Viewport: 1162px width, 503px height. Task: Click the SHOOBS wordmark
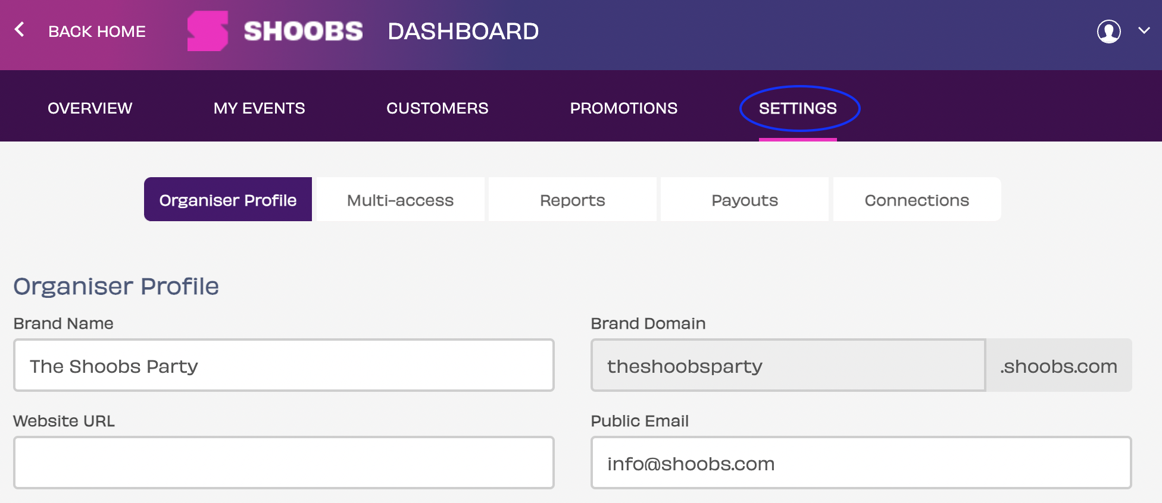point(303,31)
